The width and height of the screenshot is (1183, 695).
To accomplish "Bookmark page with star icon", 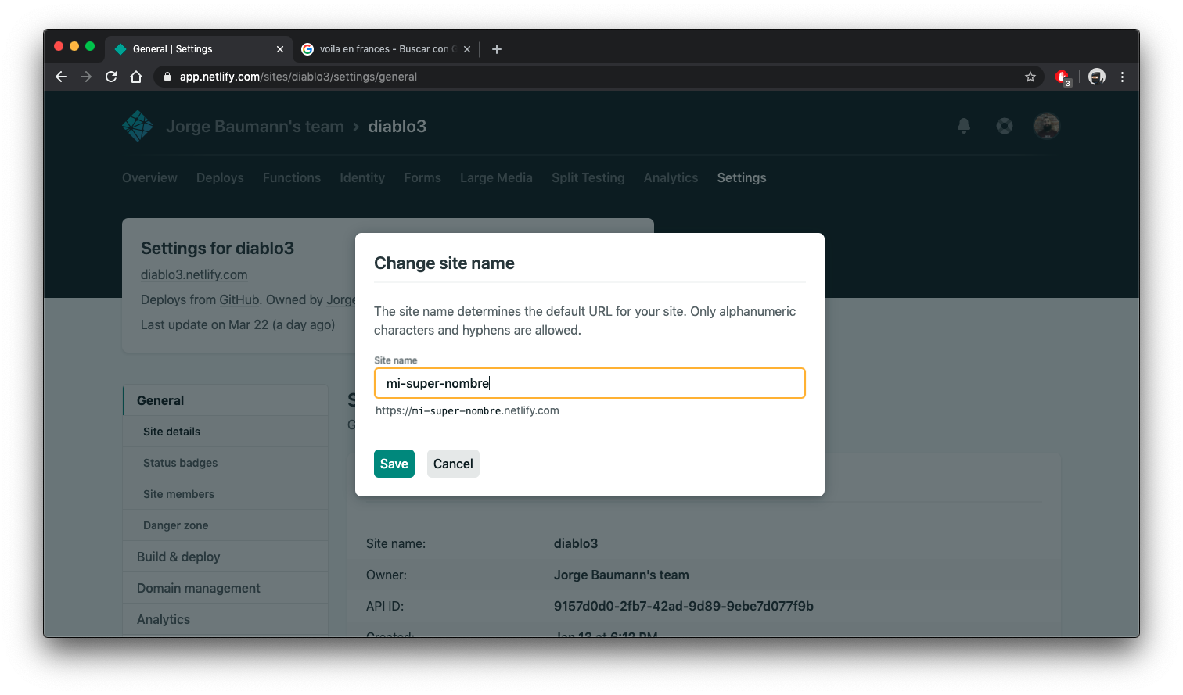I will pos(1030,77).
